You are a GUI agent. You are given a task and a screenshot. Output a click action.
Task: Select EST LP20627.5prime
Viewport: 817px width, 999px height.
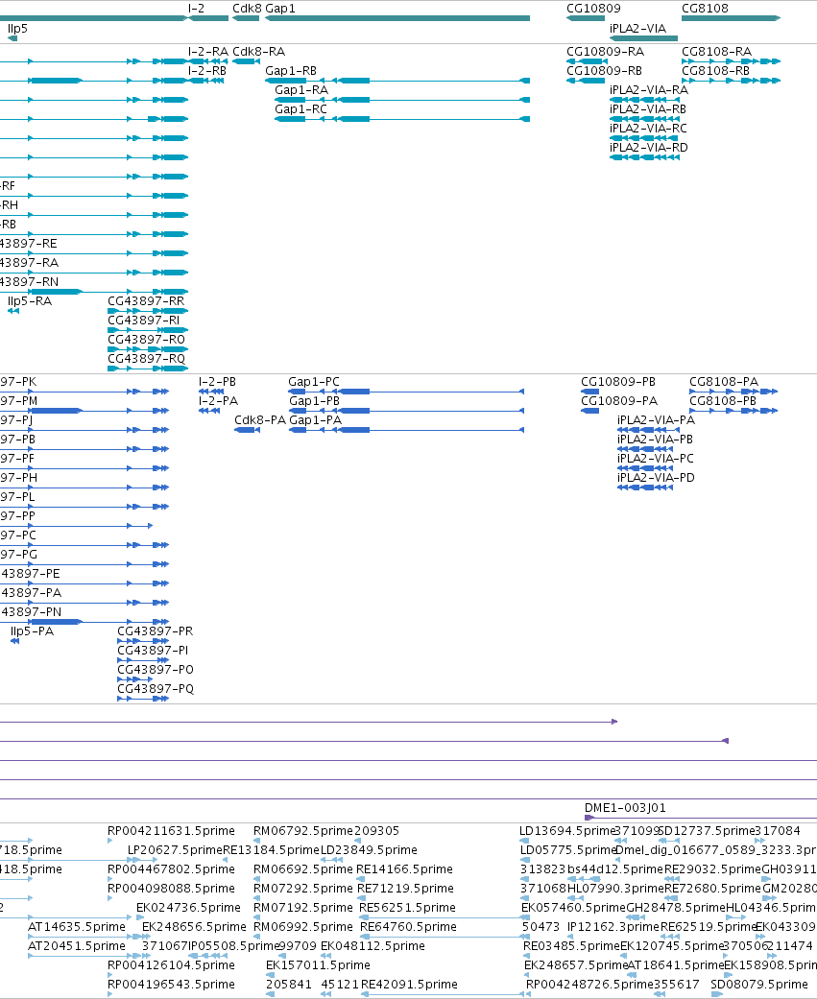pos(176,850)
